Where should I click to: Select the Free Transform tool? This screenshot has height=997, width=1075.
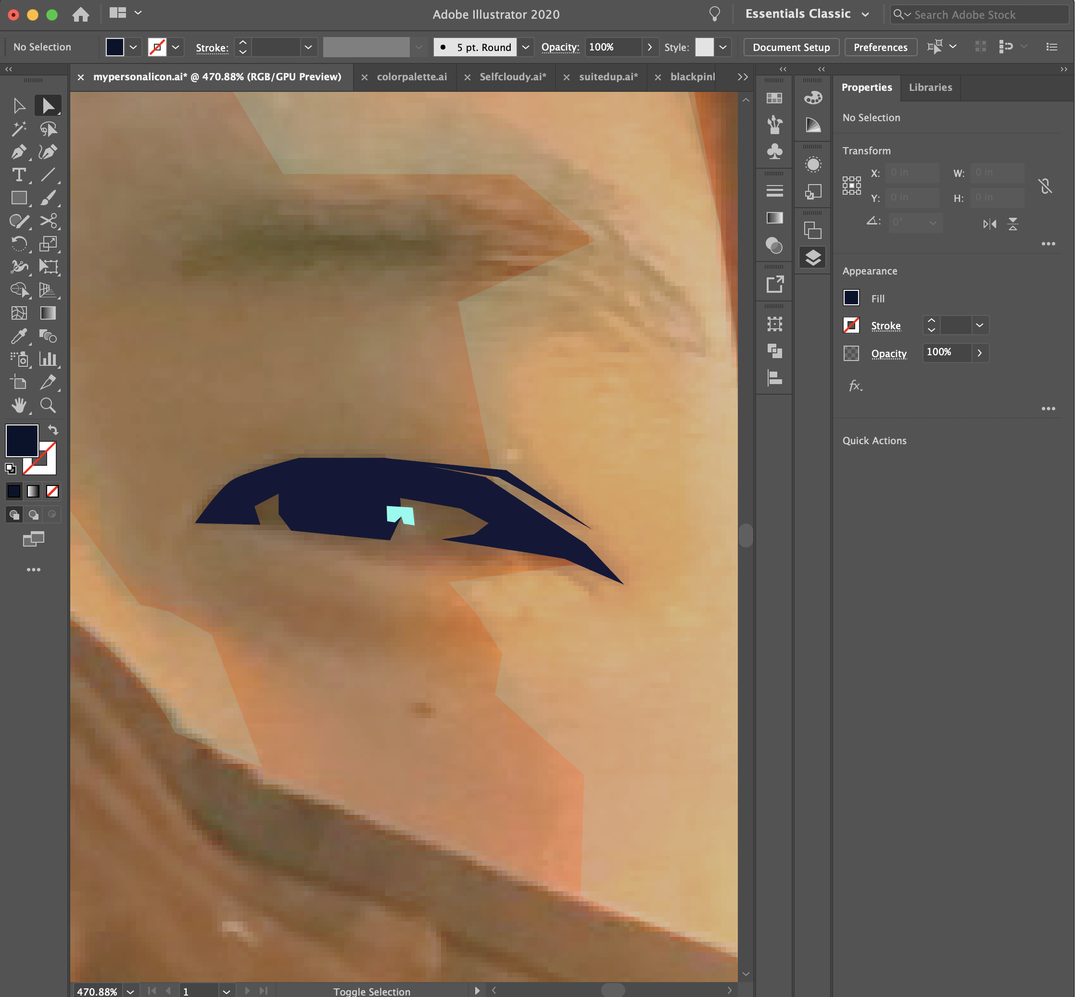click(48, 267)
